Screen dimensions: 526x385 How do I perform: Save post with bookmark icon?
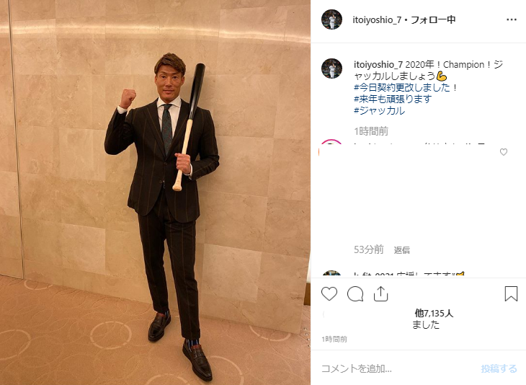click(x=511, y=293)
